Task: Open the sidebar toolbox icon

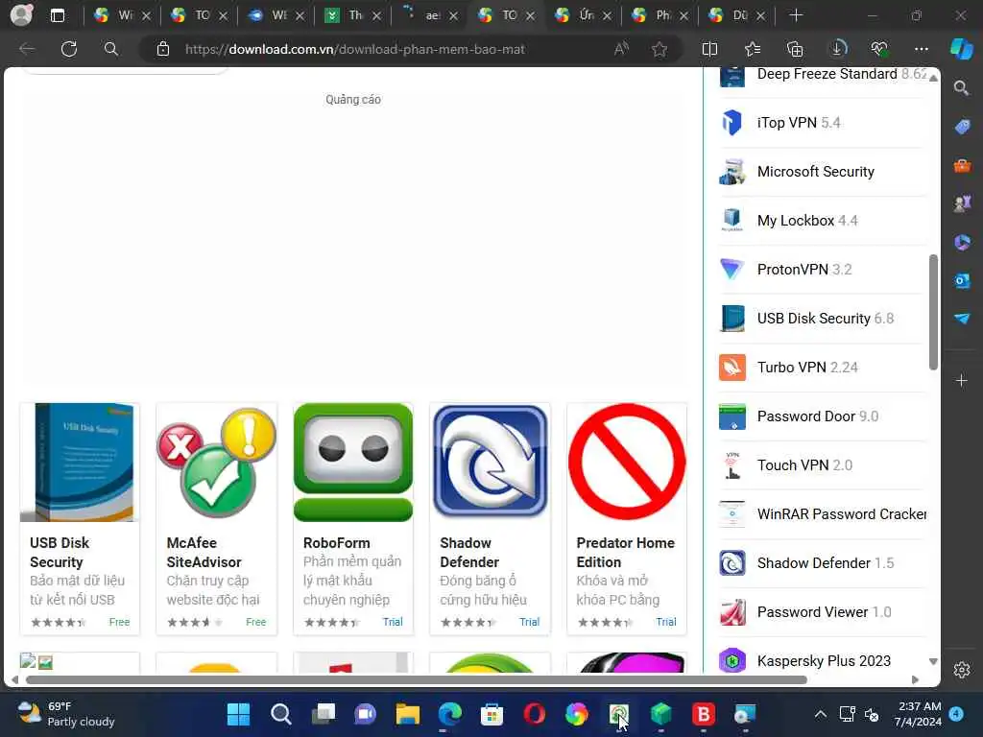Action: pos(962,166)
